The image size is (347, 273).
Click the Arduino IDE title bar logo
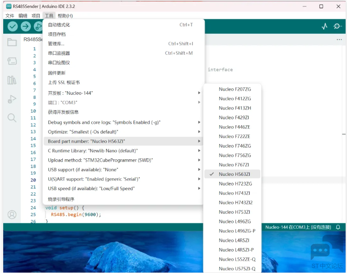pyautogui.click(x=9, y=6)
